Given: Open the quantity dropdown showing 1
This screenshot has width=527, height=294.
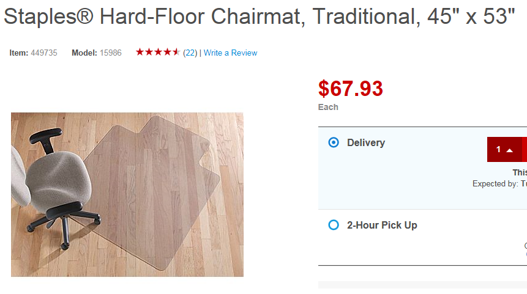Looking at the screenshot, I should pyautogui.click(x=504, y=150).
